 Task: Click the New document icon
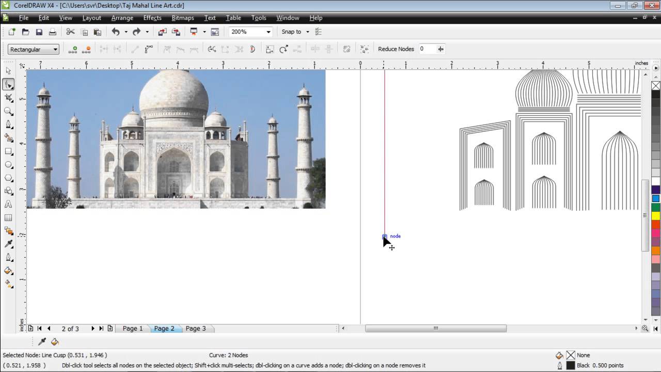pos(12,32)
